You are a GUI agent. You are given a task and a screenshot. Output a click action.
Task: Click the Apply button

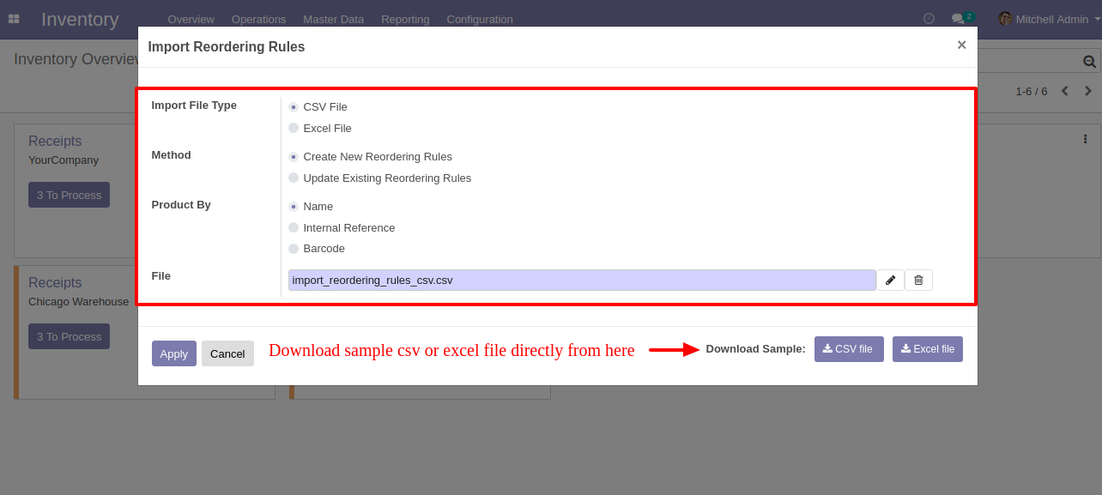[174, 353]
